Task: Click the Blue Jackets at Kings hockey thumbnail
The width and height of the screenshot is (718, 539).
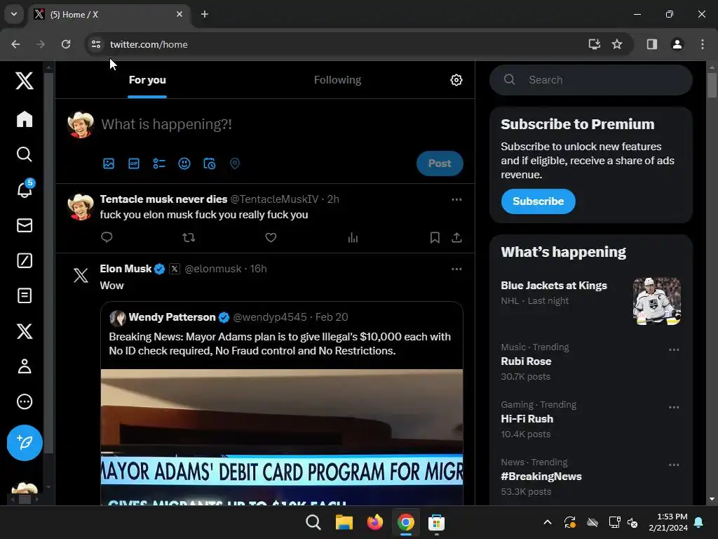Action: [x=656, y=301]
